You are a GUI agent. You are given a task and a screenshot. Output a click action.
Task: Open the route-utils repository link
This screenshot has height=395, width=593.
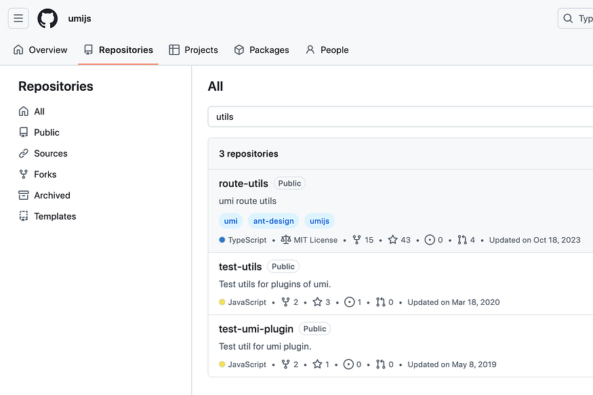pos(243,184)
